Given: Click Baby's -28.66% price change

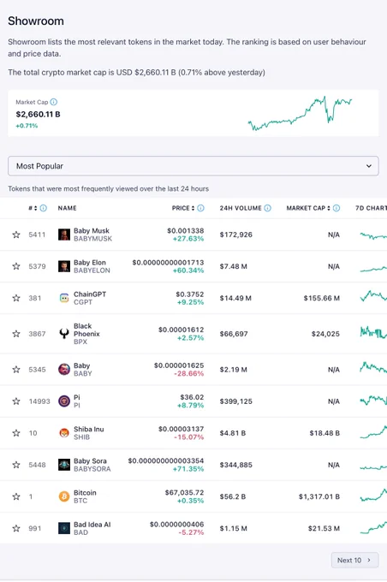Looking at the screenshot, I should (x=189, y=373).
